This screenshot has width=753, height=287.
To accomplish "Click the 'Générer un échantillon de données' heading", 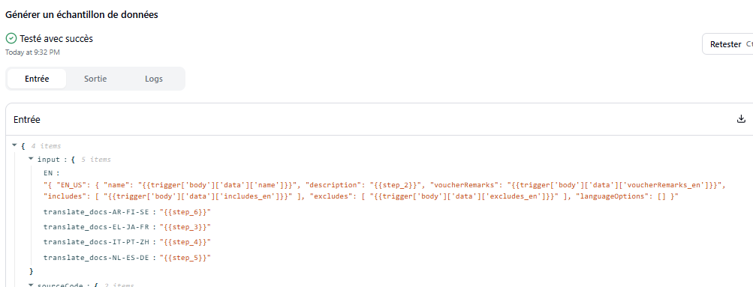I will 82,14.
